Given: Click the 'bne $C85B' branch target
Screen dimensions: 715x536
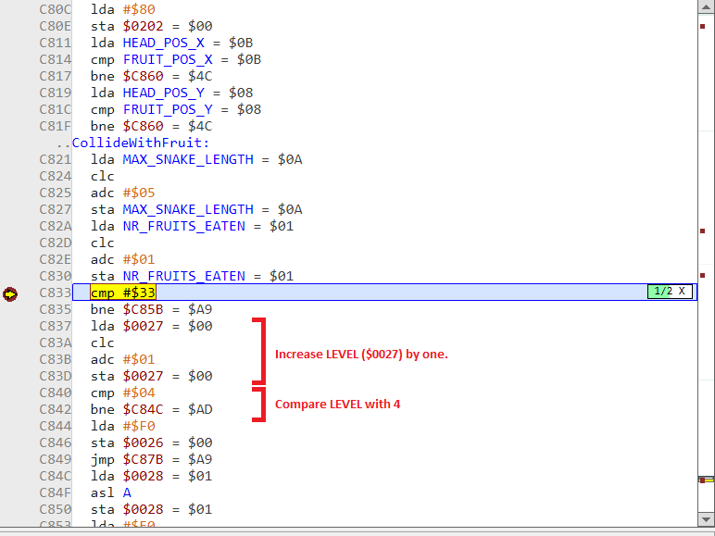Looking at the screenshot, I should tap(143, 309).
